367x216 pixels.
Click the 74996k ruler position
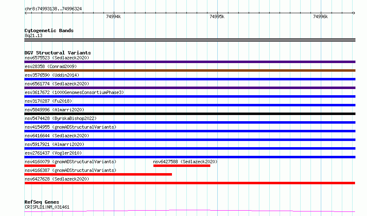click(320, 16)
